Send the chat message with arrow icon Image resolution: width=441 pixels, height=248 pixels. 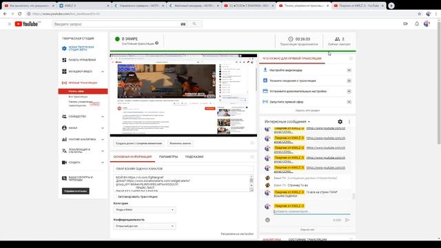[x=347, y=220]
